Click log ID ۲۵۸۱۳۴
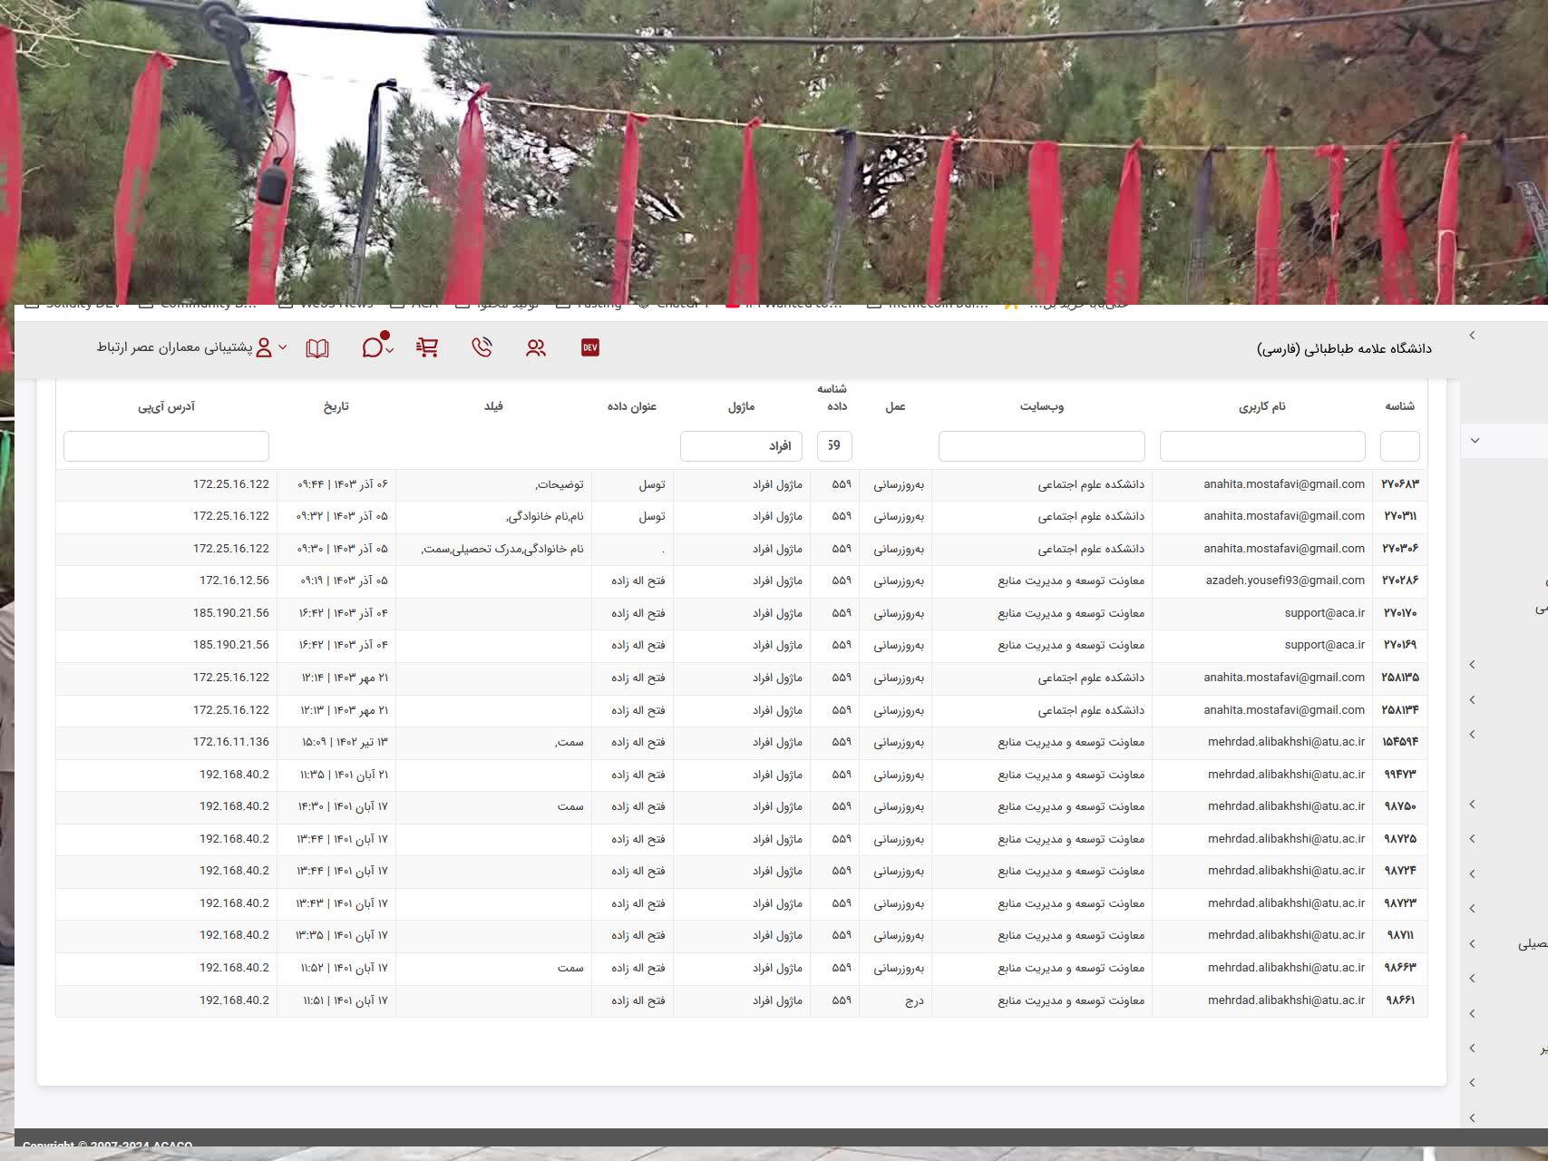 point(1400,710)
